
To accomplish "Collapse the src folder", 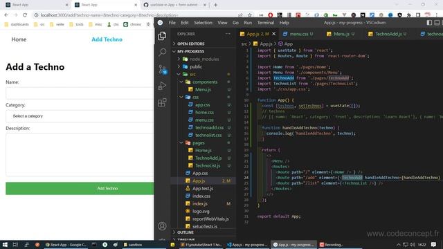I will pyautogui.click(x=204, y=74).
